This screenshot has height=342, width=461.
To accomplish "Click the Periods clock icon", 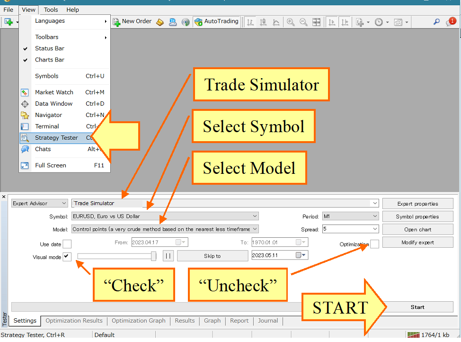I will click(379, 22).
